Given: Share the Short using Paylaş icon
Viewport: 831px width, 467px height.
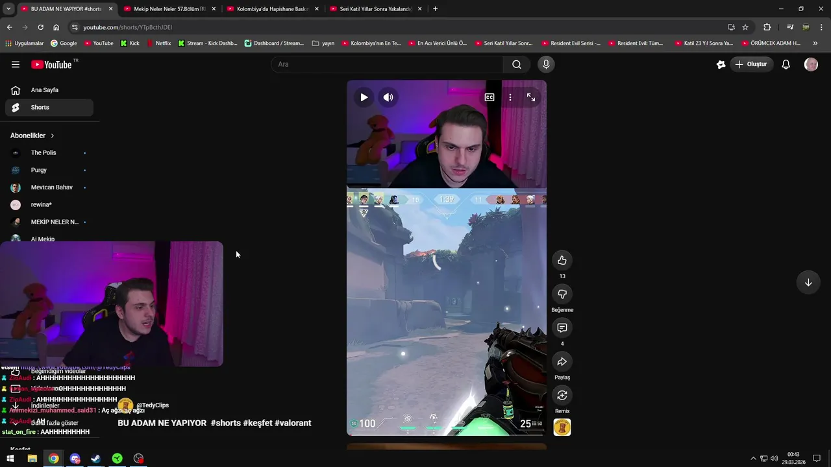Looking at the screenshot, I should click(562, 361).
